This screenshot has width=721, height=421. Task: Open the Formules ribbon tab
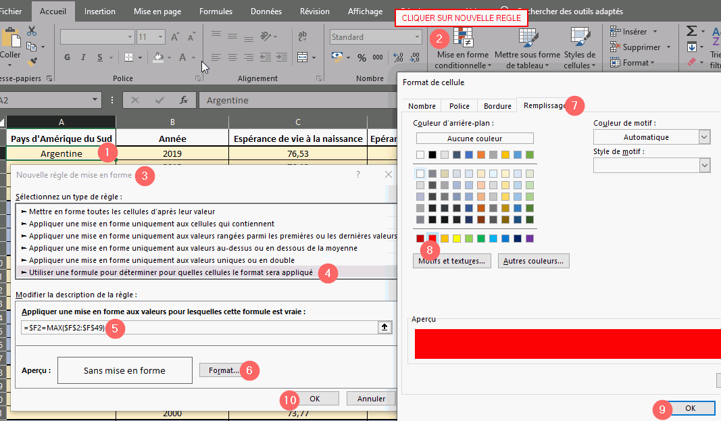[216, 11]
